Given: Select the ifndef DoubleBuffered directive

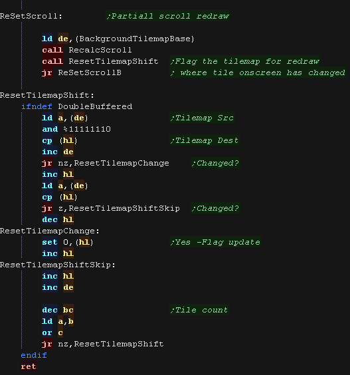Looking at the screenshot, I should point(76,106).
